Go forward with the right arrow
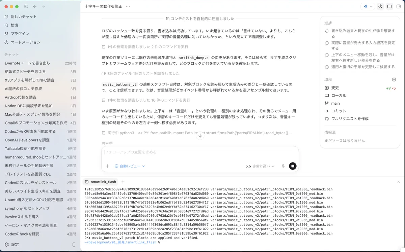This screenshot has width=405, height=252. 43,6
